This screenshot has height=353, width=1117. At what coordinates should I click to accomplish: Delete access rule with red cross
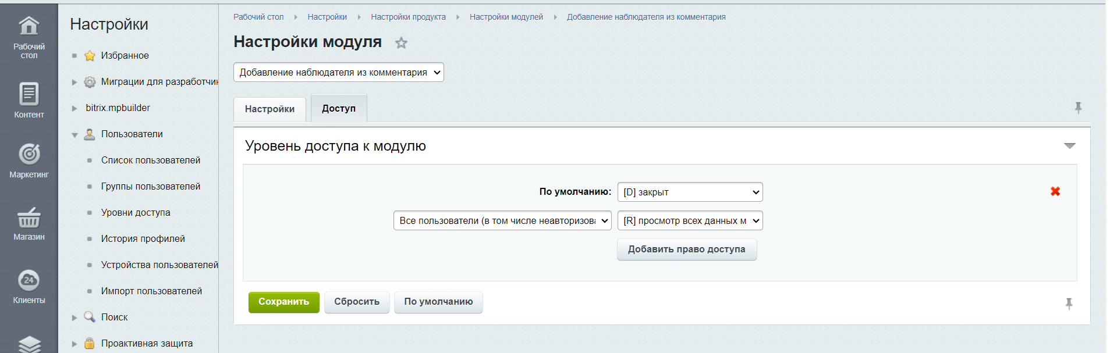tap(1055, 191)
